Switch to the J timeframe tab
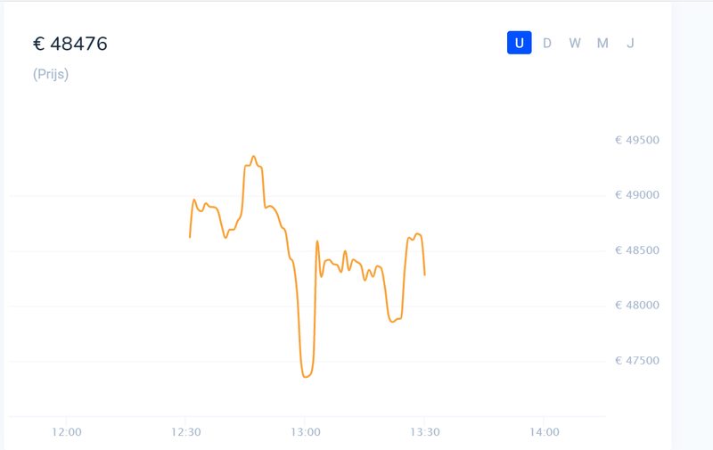The width and height of the screenshot is (713, 450). pos(630,43)
